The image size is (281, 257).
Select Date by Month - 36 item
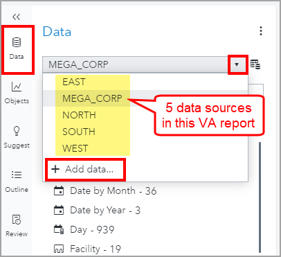pyautogui.click(x=113, y=191)
